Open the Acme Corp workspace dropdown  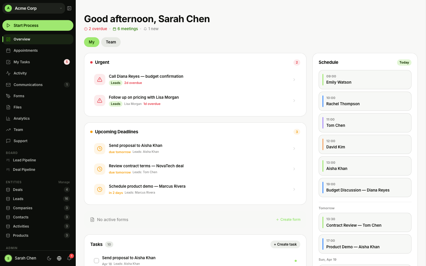pos(33,8)
